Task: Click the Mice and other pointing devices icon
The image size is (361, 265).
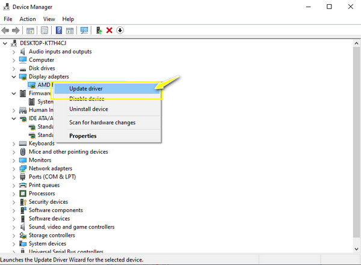Action: point(23,152)
